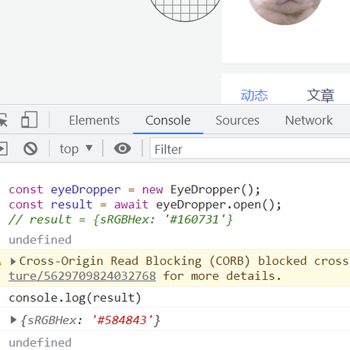The width and height of the screenshot is (350, 350).
Task: Select the Console tab
Action: coord(168,120)
